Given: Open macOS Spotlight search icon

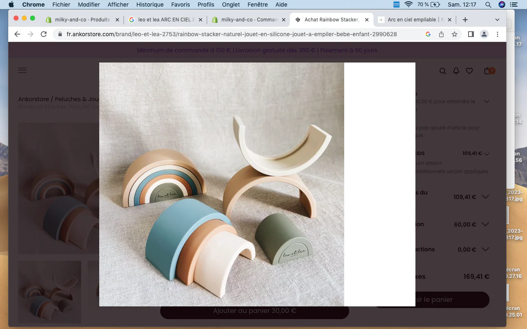Looking at the screenshot, I should (488, 5).
